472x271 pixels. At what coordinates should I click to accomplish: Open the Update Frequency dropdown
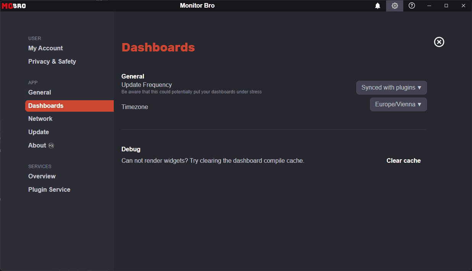click(391, 87)
